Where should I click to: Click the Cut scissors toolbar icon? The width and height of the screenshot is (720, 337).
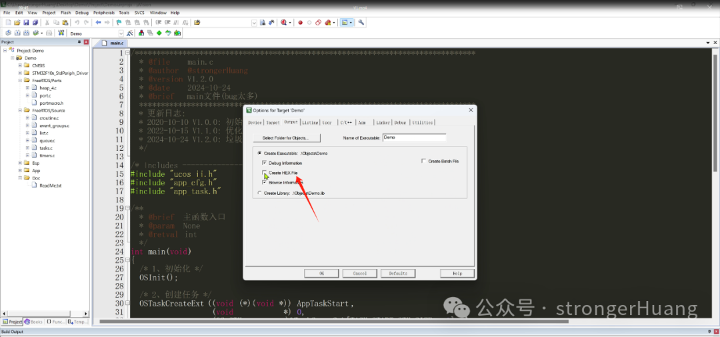click(47, 23)
